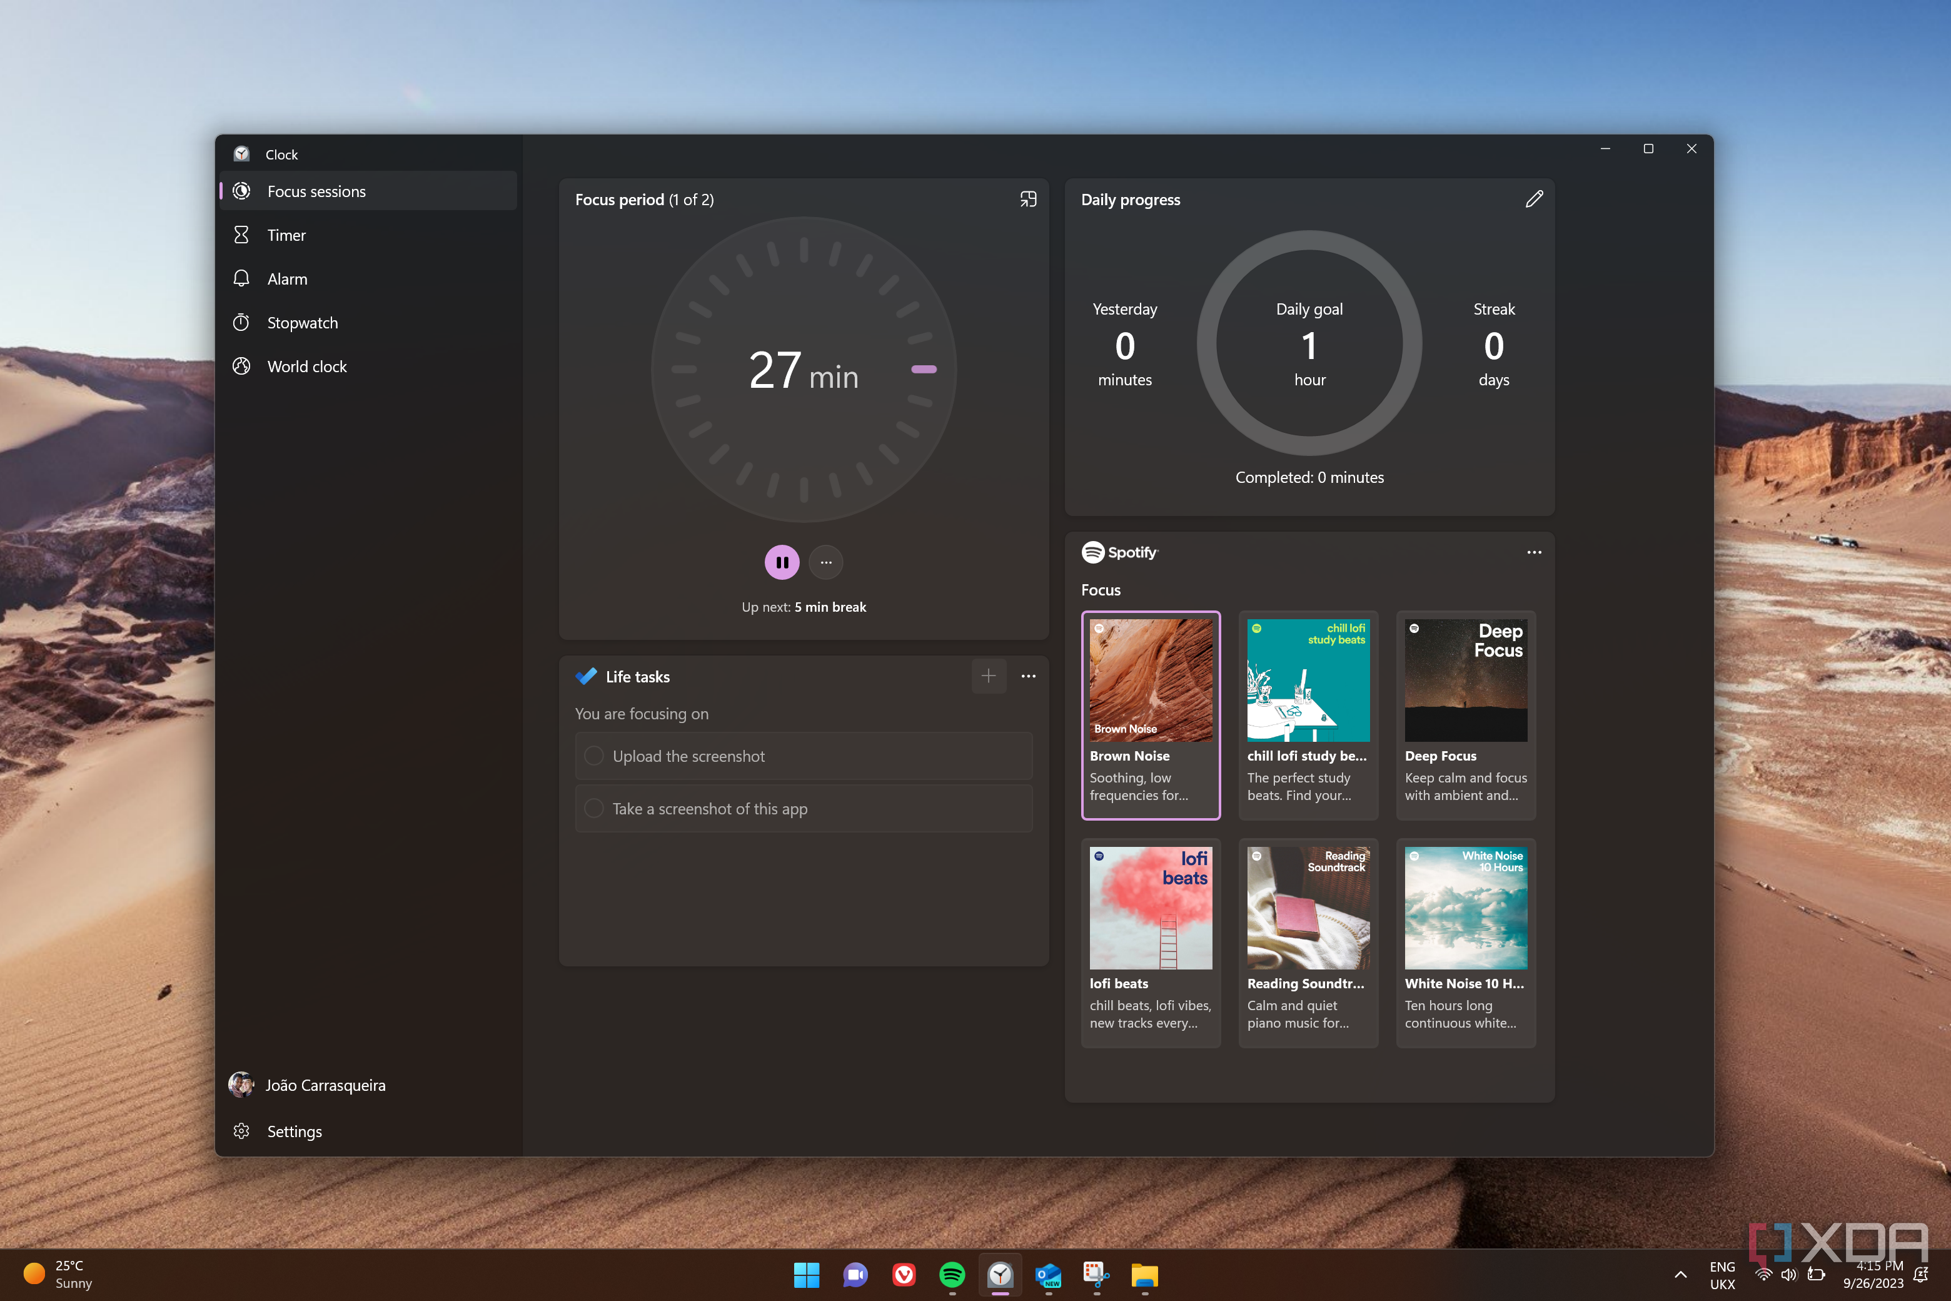Open World clock in the sidebar
The width and height of the screenshot is (1951, 1301).
point(307,366)
